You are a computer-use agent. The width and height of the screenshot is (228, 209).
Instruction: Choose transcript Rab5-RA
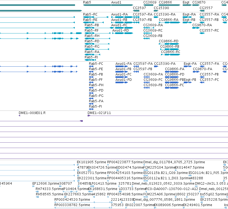click(x=92, y=52)
